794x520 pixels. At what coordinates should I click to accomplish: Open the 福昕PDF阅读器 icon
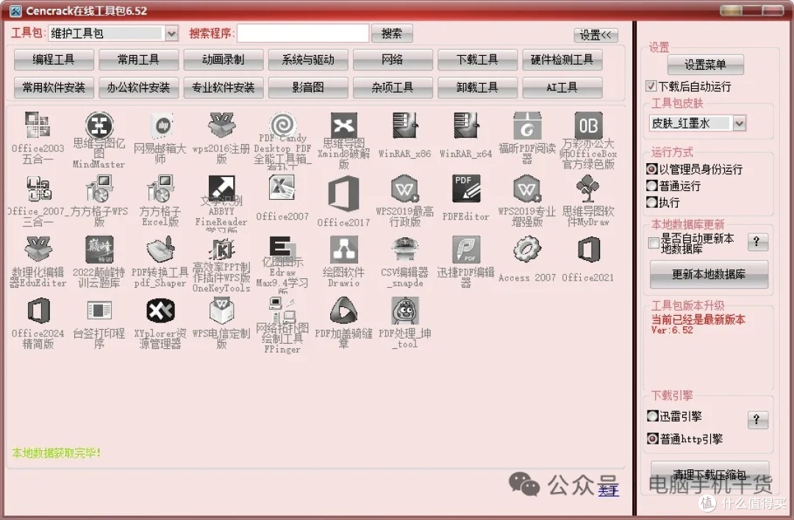tap(527, 126)
